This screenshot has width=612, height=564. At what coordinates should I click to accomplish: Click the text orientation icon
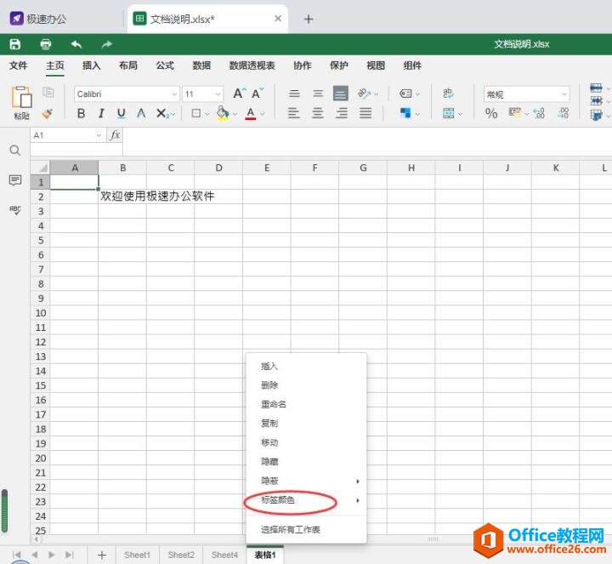click(364, 94)
